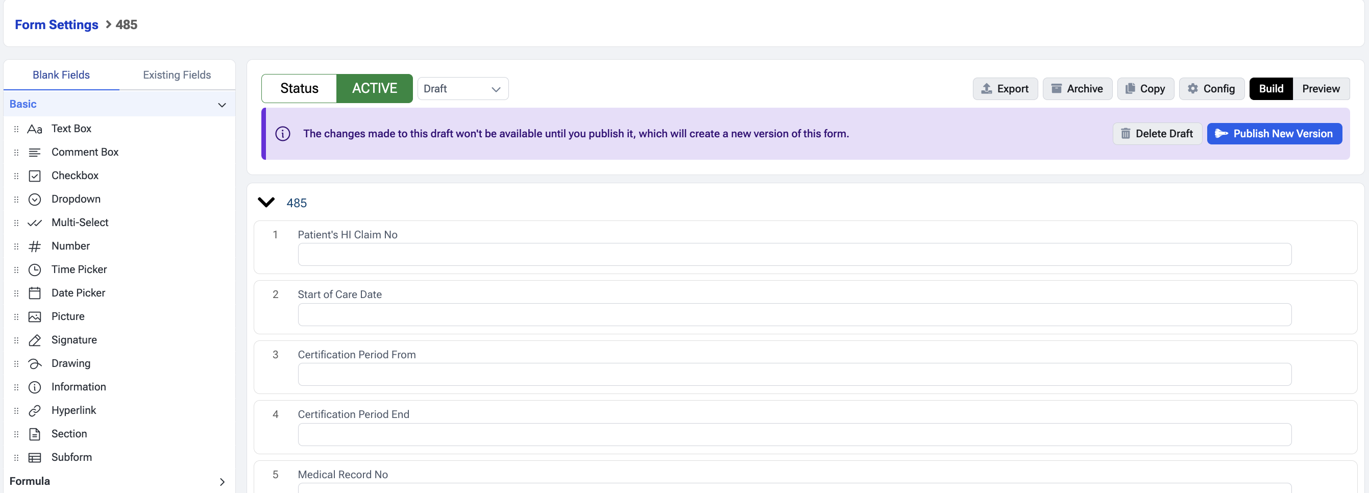The width and height of the screenshot is (1369, 493).
Task: Choose the Date Picker calendar icon
Action: pos(35,293)
